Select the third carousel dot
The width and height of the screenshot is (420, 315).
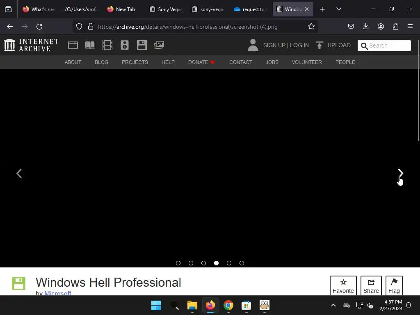click(x=203, y=263)
